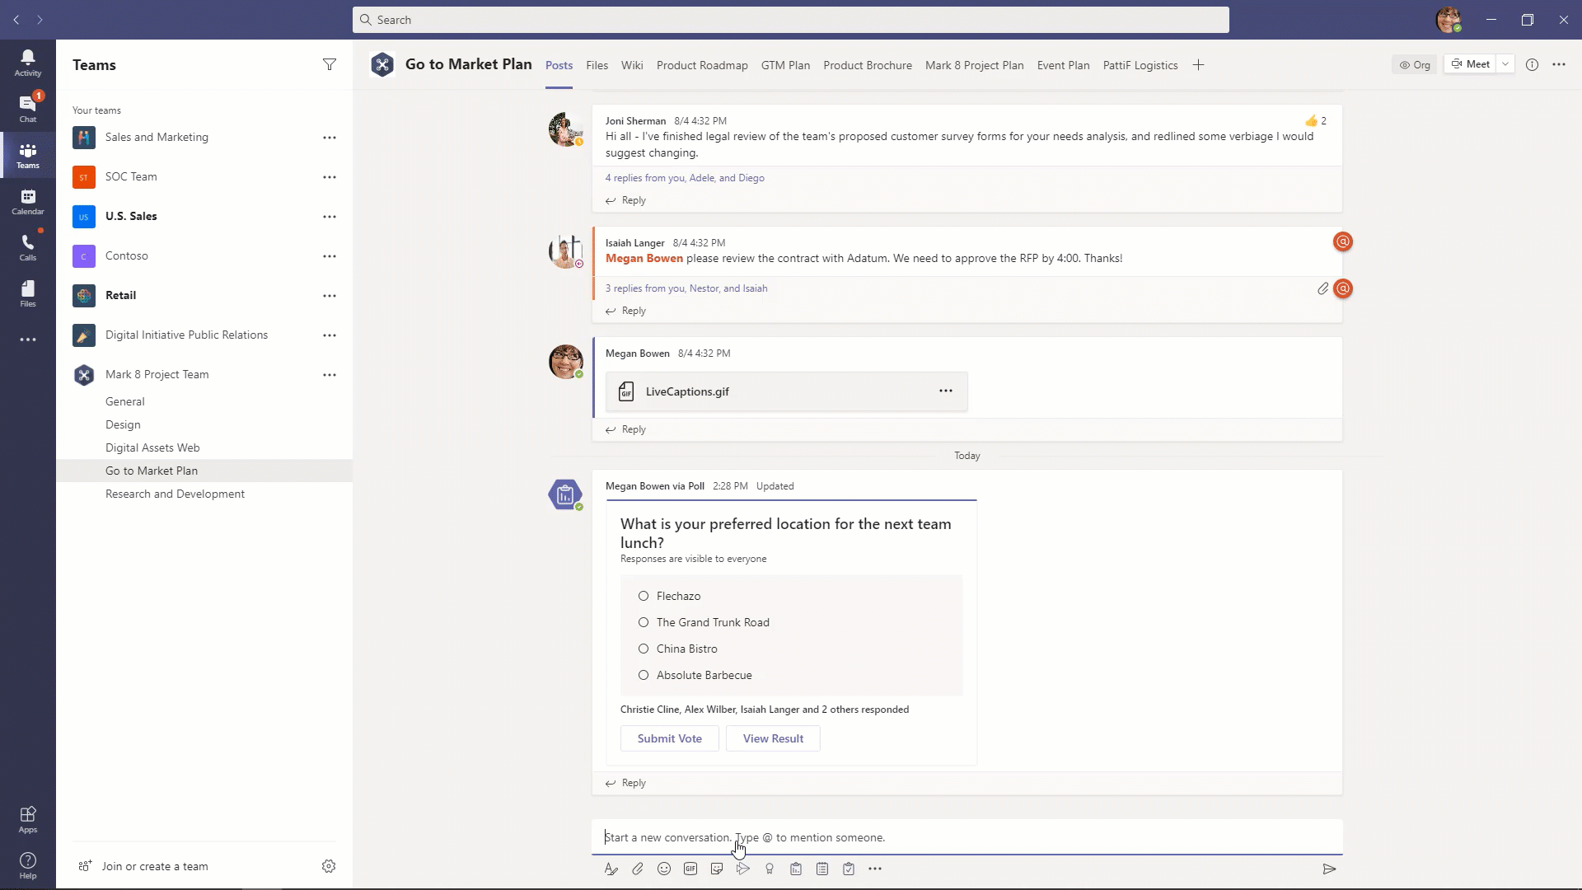Screen dimensions: 1582x890
Task: Open the Calls app
Action: (28, 247)
